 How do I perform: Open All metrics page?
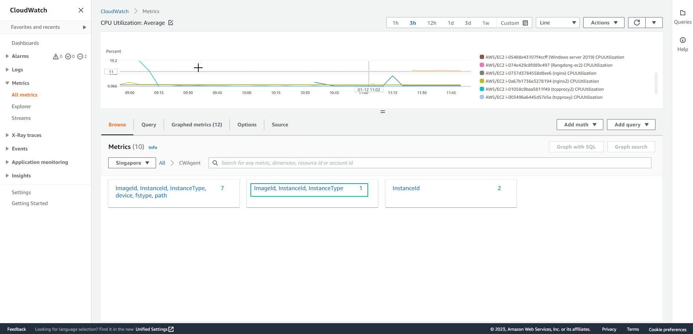pyautogui.click(x=24, y=95)
